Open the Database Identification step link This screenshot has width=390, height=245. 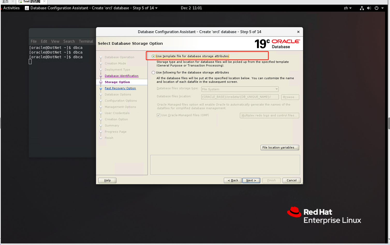[122, 76]
